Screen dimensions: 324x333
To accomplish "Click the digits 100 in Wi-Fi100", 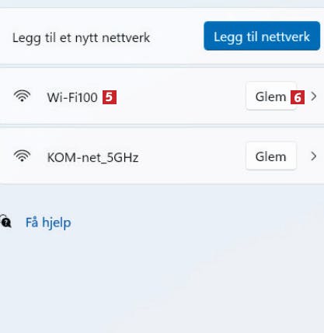I will coord(87,97).
